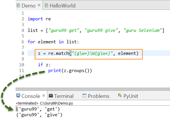Click the PyUnit icon
Viewport: 170px width, 122px height.
point(120,95)
